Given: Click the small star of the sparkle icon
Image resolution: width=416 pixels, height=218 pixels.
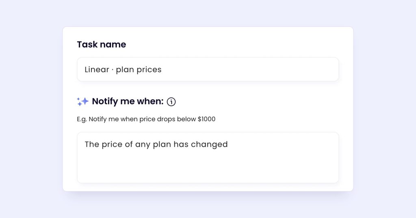Looking at the screenshot, I should (80, 104).
